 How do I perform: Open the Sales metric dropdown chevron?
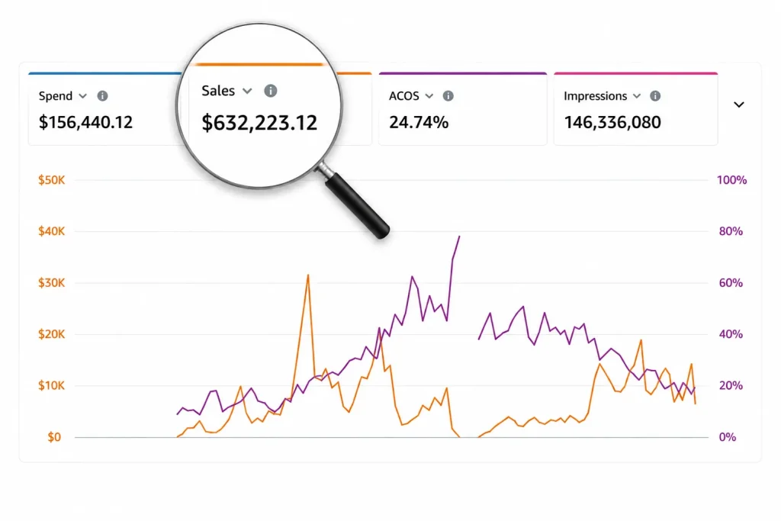pyautogui.click(x=247, y=91)
